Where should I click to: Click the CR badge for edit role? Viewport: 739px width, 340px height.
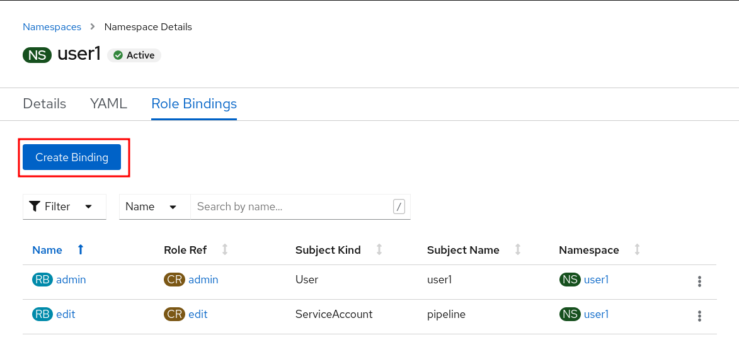[175, 314]
